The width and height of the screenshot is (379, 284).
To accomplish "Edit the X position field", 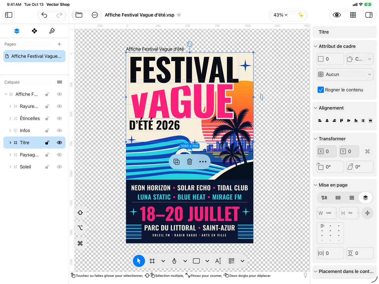I will click(x=327, y=151).
